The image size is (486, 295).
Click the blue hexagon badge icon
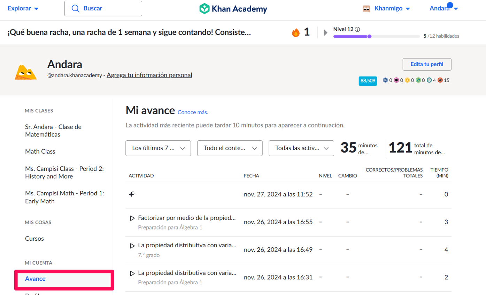385,80
